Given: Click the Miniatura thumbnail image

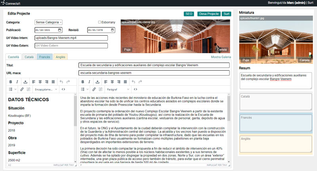Looking at the screenshot, I should click(276, 40).
